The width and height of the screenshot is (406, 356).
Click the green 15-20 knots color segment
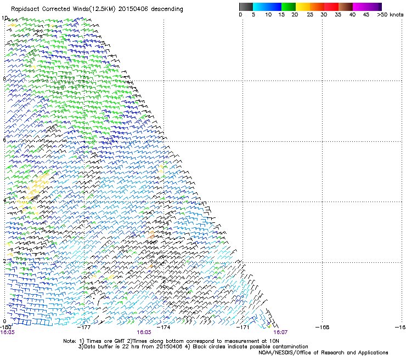coord(289,7)
